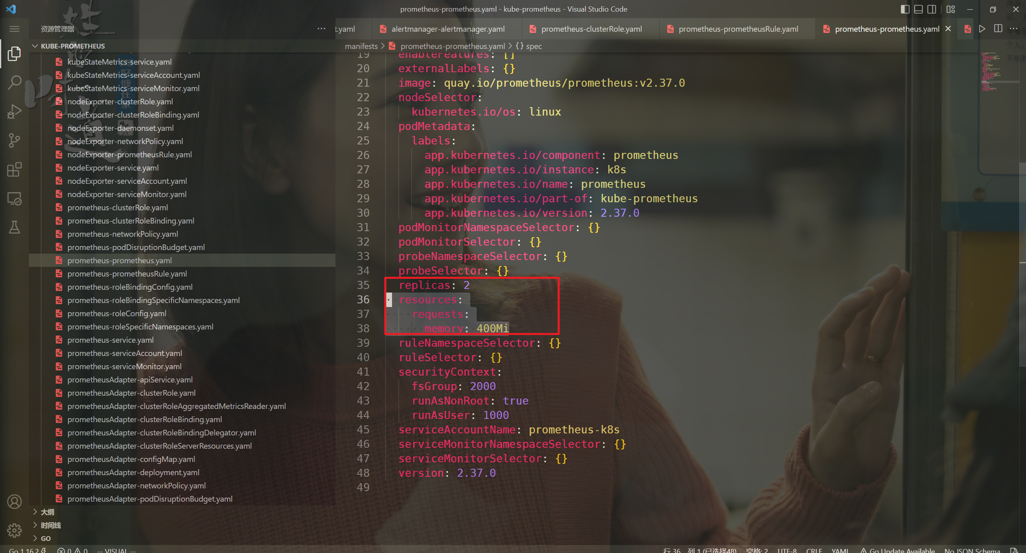Close the prometheus-prometheus.yaml tab

(948, 28)
